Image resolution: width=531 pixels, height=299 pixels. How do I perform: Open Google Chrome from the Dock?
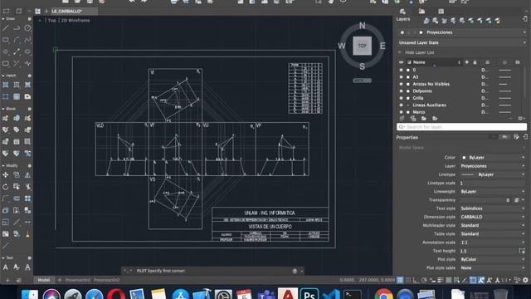[x=383, y=294]
